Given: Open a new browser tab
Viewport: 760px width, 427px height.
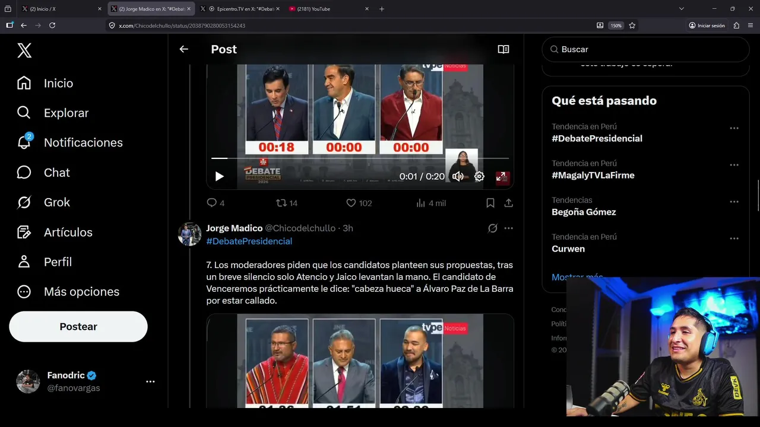Looking at the screenshot, I should 382,9.
